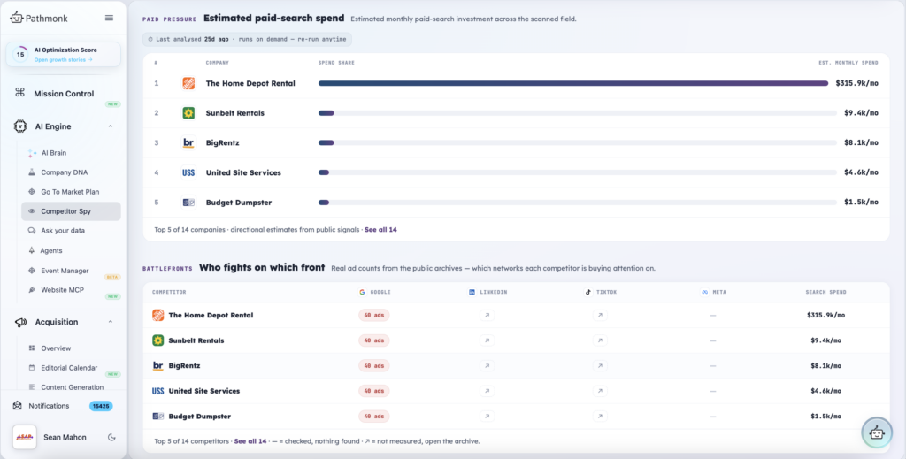Click Sunbelt Rentals spend share bar
This screenshot has width=906, height=459.
pyautogui.click(x=577, y=113)
